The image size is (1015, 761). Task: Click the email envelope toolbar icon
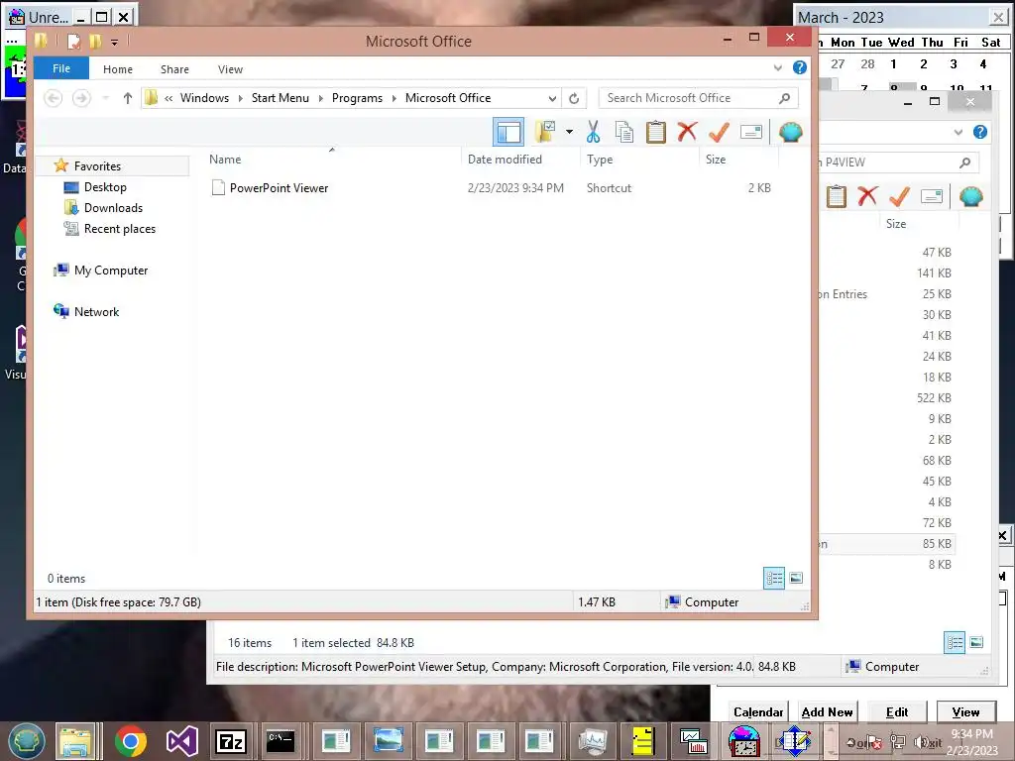tap(751, 132)
